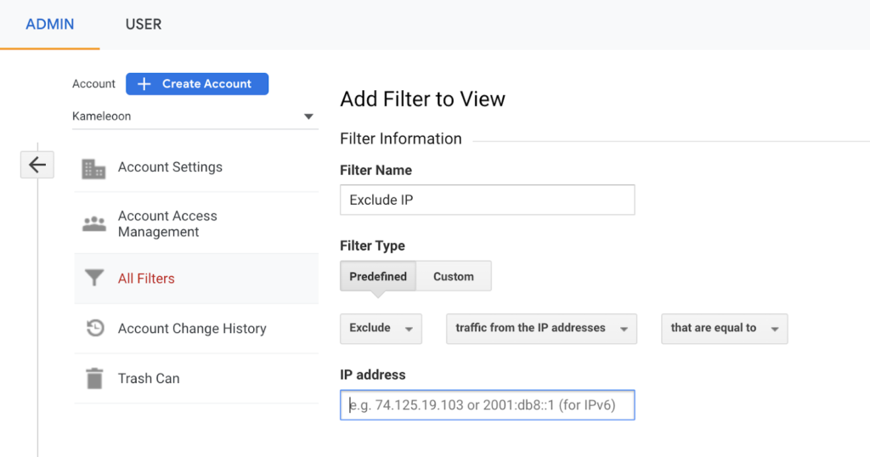The height and width of the screenshot is (457, 870).
Task: Click the plus icon on Create Account
Action: coord(144,84)
